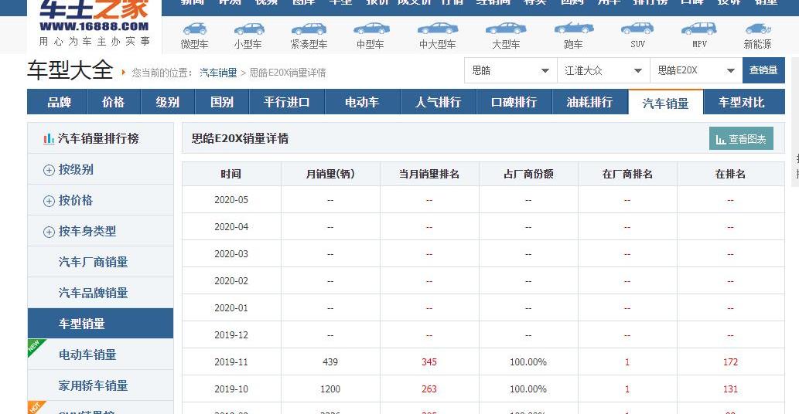Click monthly sales value 1200
Screen dimensions: 799x414
330,389
